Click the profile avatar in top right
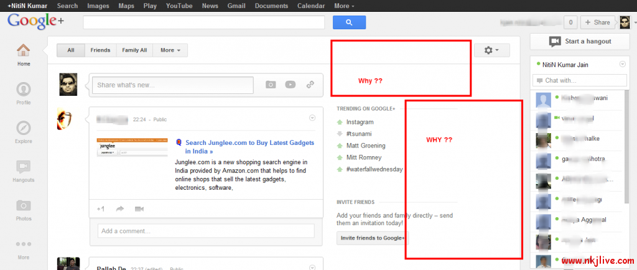Viewport: 637px width, 270px height. pyautogui.click(x=625, y=22)
